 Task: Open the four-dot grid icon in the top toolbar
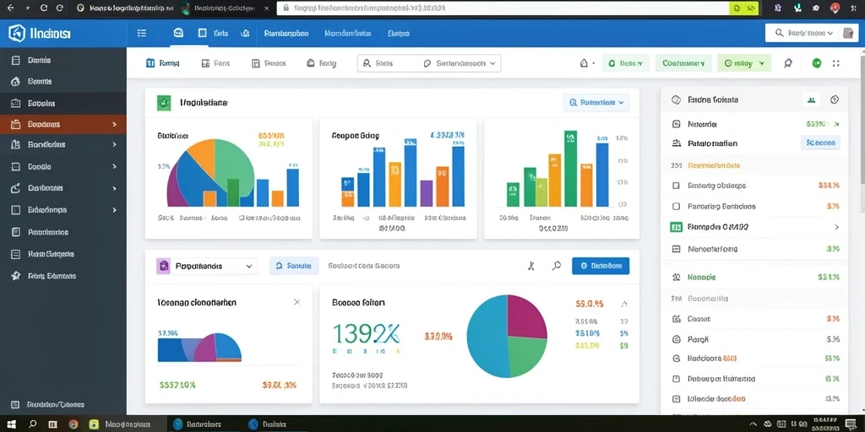[835, 63]
